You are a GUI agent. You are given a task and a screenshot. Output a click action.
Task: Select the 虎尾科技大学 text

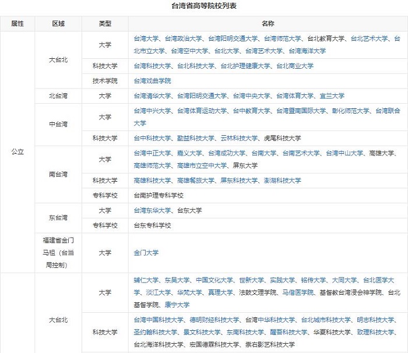(282, 138)
